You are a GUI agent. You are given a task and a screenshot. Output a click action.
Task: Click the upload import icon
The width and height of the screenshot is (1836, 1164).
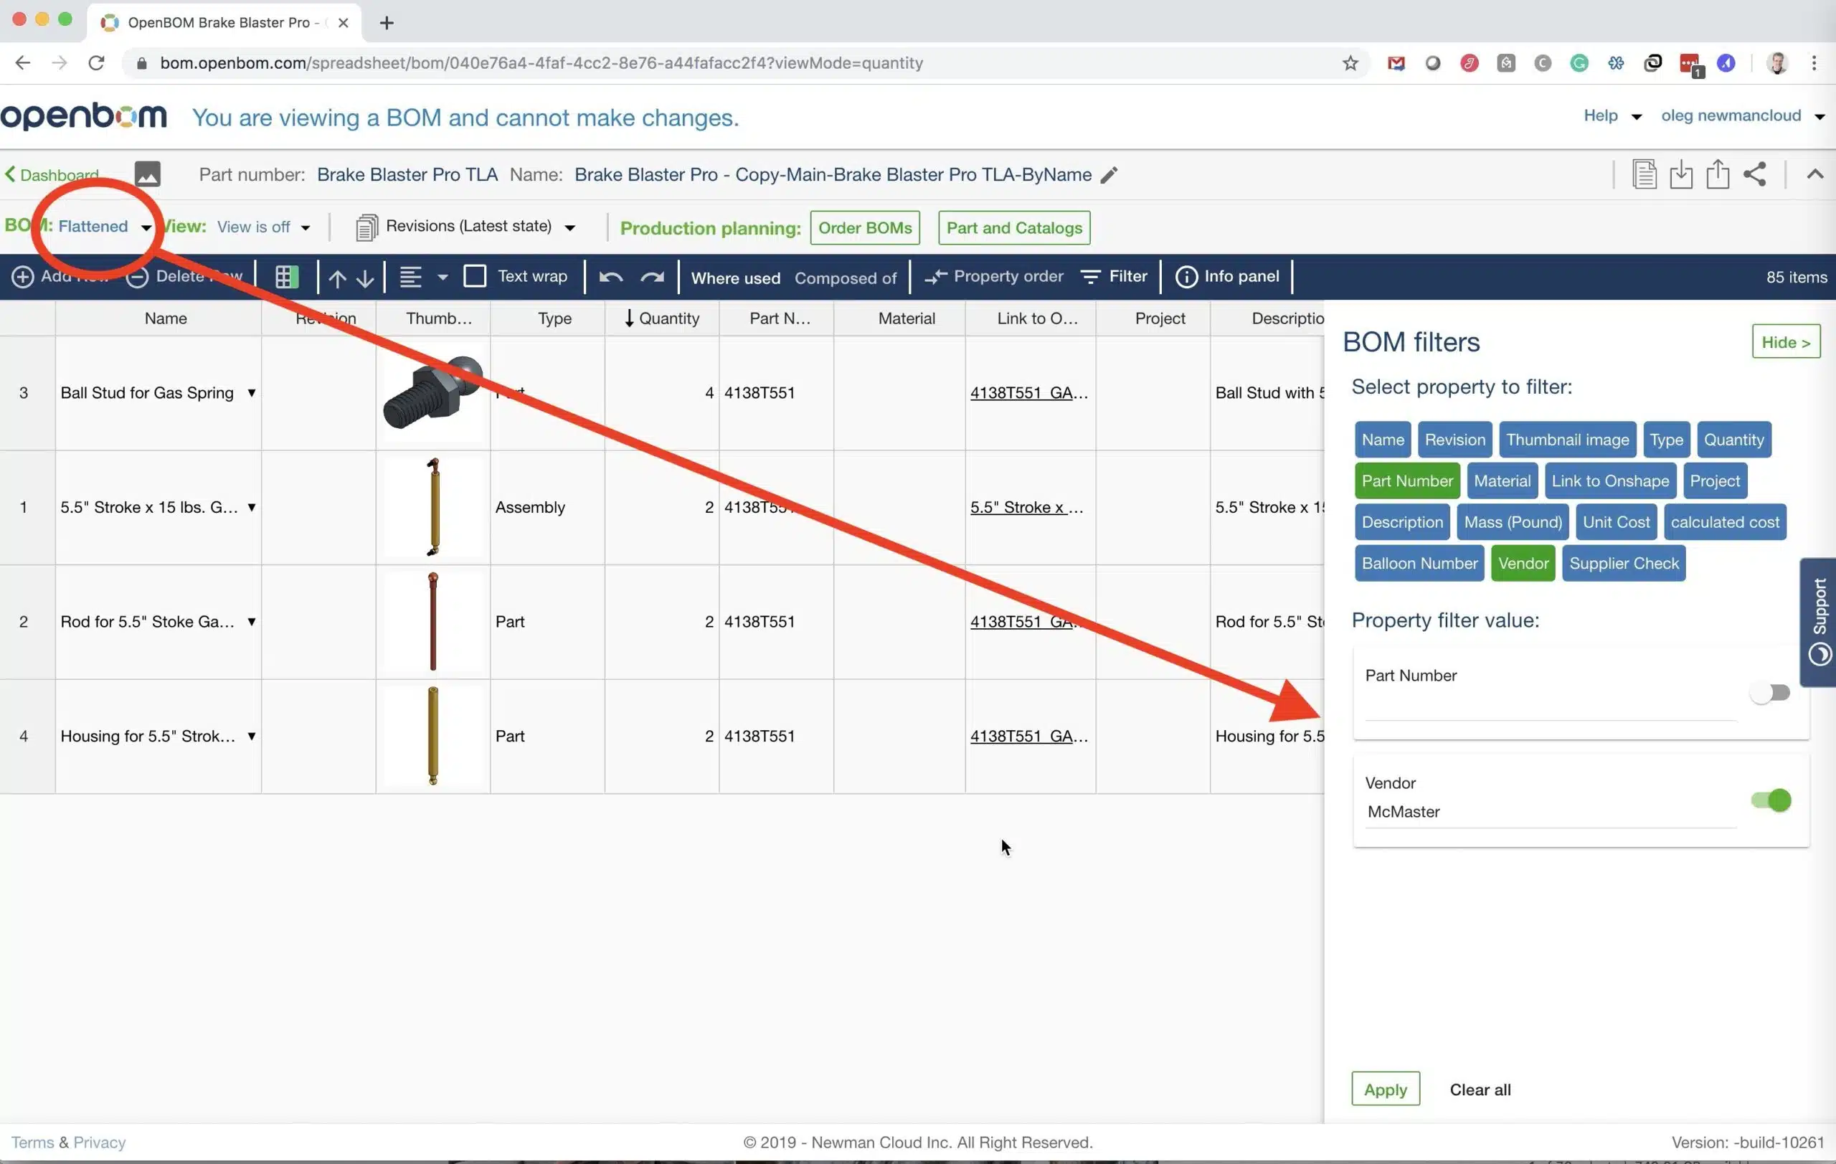coord(1718,174)
